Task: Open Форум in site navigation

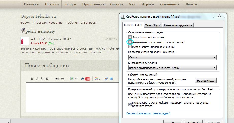Action: [70, 4]
